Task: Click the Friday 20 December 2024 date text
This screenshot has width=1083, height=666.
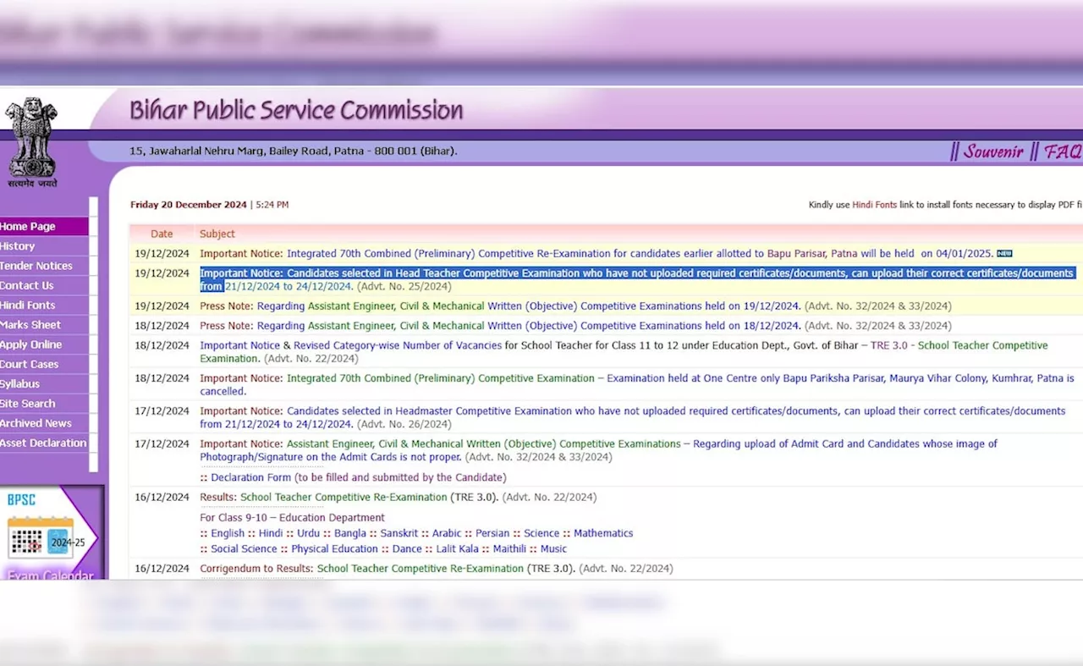Action: 189,205
